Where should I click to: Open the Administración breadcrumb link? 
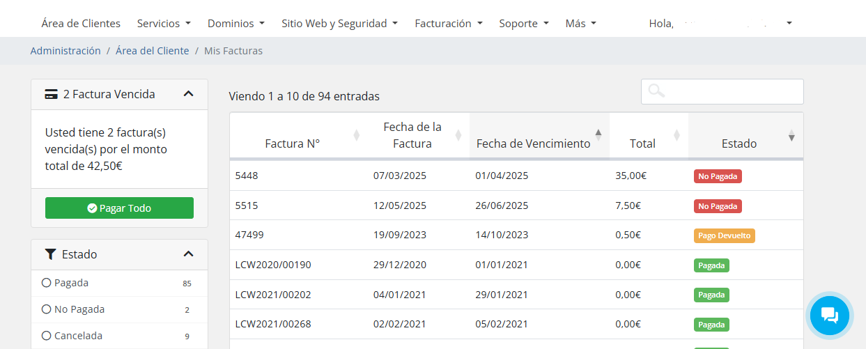point(65,51)
